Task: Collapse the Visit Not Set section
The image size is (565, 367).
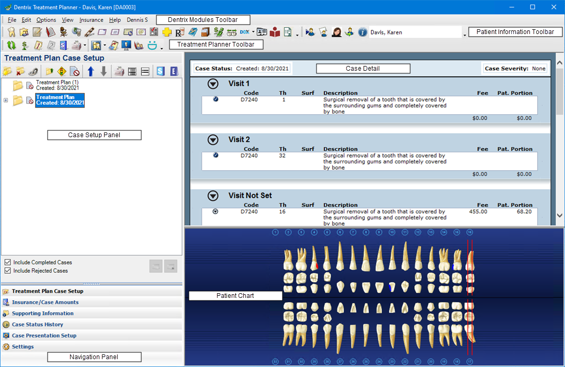Action: pos(212,196)
